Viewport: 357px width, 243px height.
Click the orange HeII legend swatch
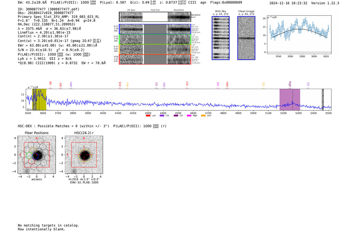203,116
